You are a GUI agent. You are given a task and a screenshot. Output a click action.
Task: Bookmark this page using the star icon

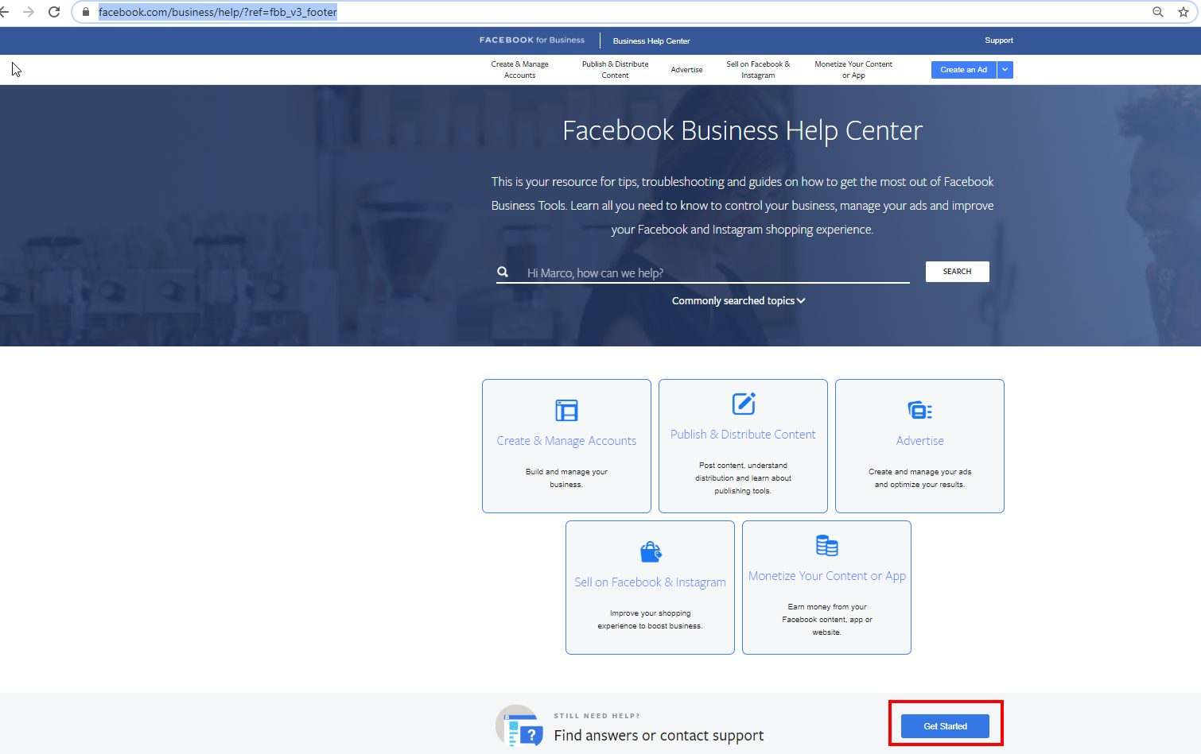(1183, 12)
